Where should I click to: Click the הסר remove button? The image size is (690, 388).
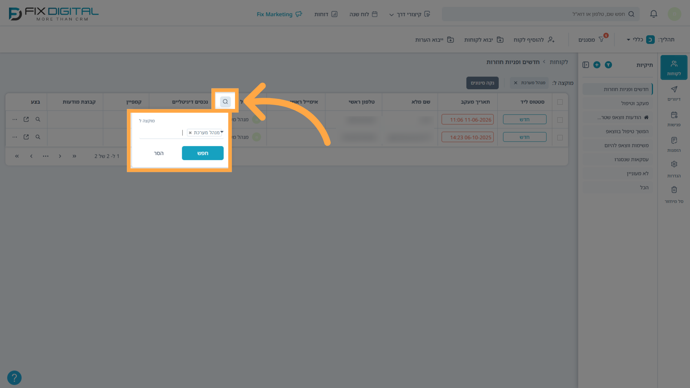(159, 153)
